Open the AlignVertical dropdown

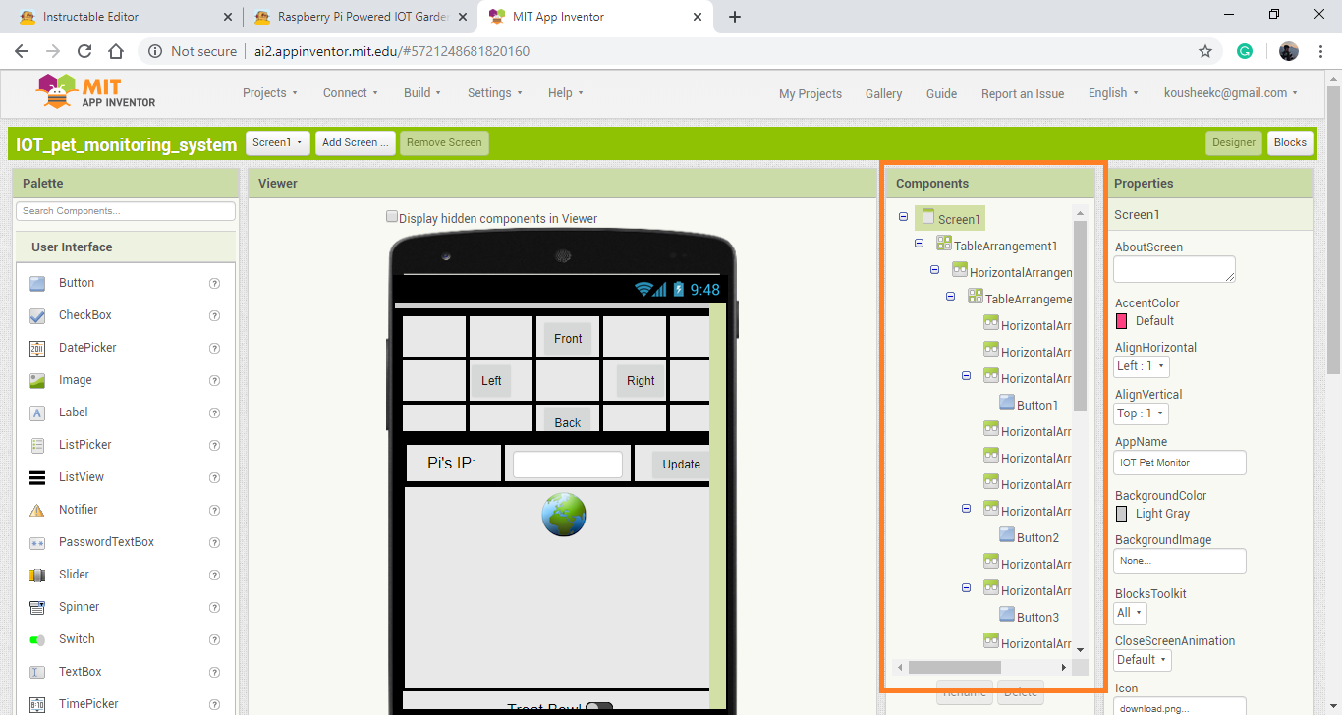click(x=1141, y=413)
